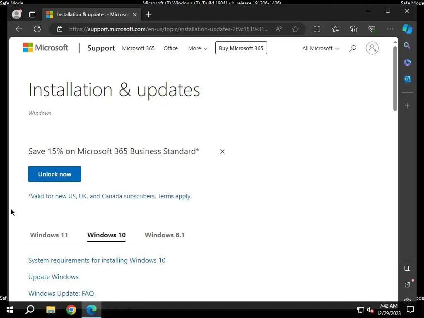424x318 pixels.
Task: Click Buy Microsoft 365 button
Action: [x=241, y=48]
